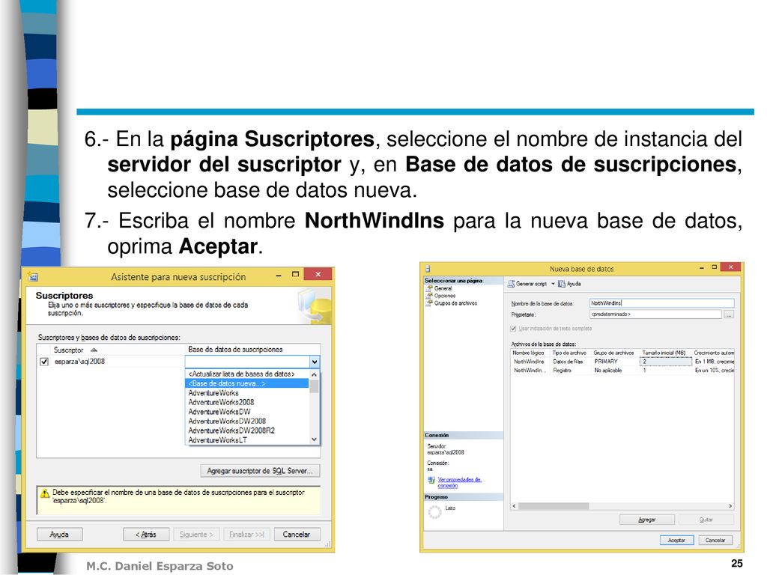The width and height of the screenshot is (767, 575).
Task: Click the Quitar file button
Action: (706, 520)
